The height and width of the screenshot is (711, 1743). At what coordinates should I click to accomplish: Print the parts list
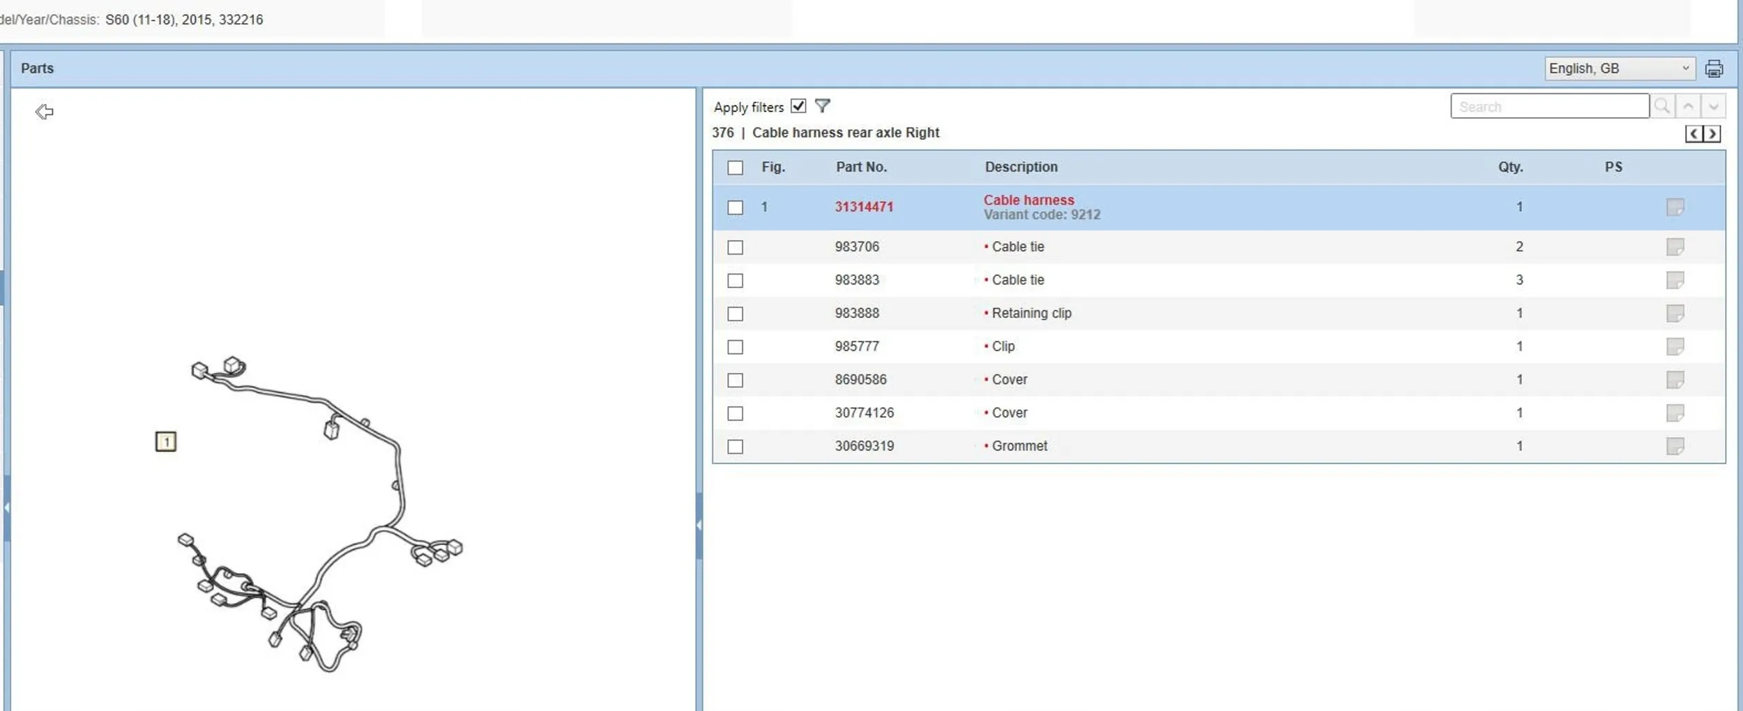coord(1714,69)
